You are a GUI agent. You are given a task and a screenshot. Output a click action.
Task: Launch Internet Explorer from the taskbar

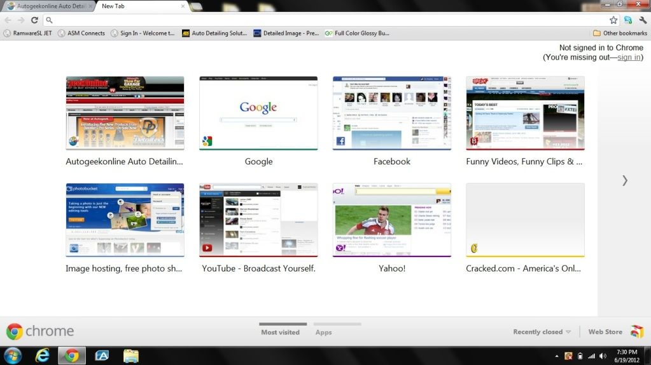tap(43, 356)
